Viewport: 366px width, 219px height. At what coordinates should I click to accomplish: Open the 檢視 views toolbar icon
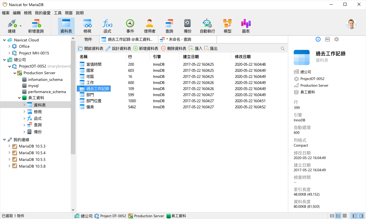[88, 26]
